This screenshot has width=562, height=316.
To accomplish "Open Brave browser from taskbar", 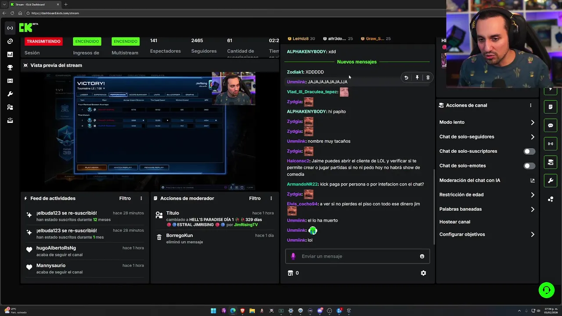I will (x=242, y=311).
